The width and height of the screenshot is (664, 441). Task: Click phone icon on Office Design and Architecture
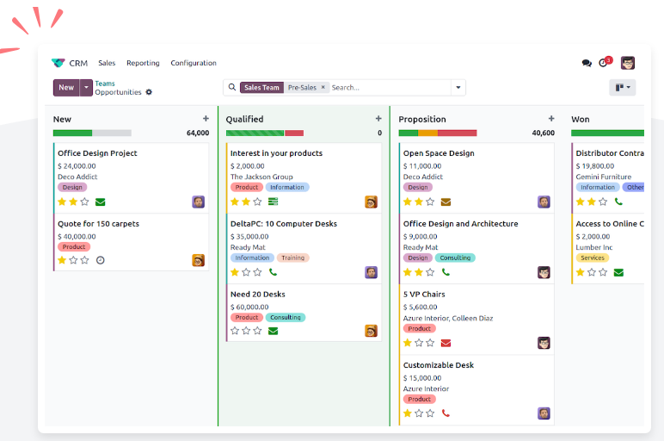pyautogui.click(x=446, y=272)
